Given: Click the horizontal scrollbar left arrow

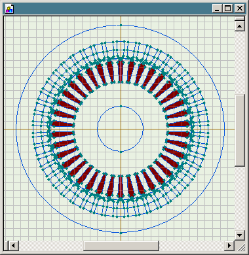Looking at the screenshot, I should click(13, 246).
